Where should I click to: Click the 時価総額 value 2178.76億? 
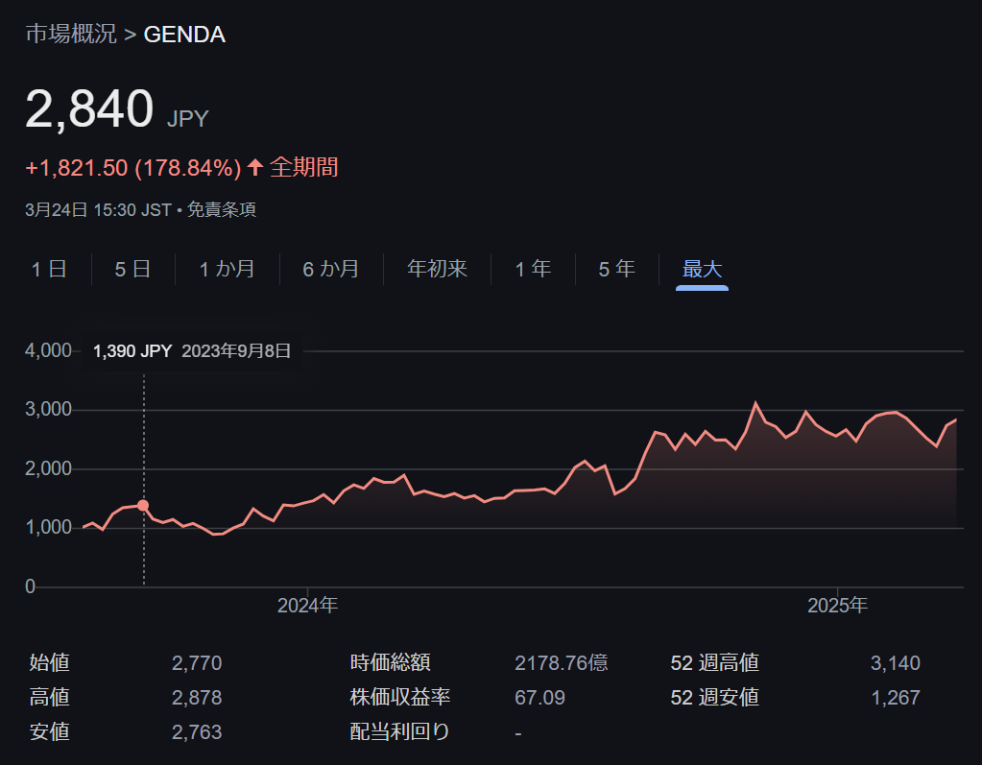tap(562, 663)
